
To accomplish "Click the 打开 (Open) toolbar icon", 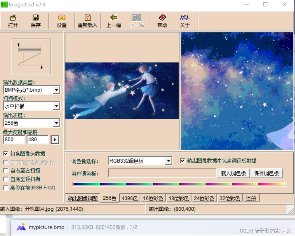I will point(13,21).
